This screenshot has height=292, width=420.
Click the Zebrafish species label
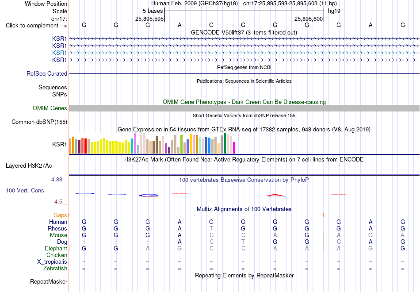pos(55,269)
